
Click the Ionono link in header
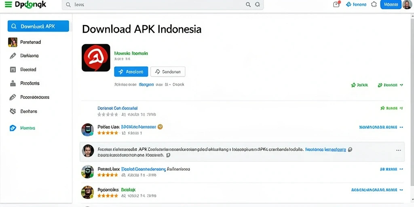[x=356, y=4]
